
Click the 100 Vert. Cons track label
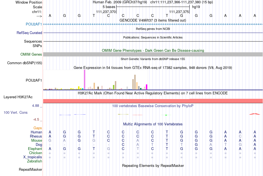(x=16, y=112)
